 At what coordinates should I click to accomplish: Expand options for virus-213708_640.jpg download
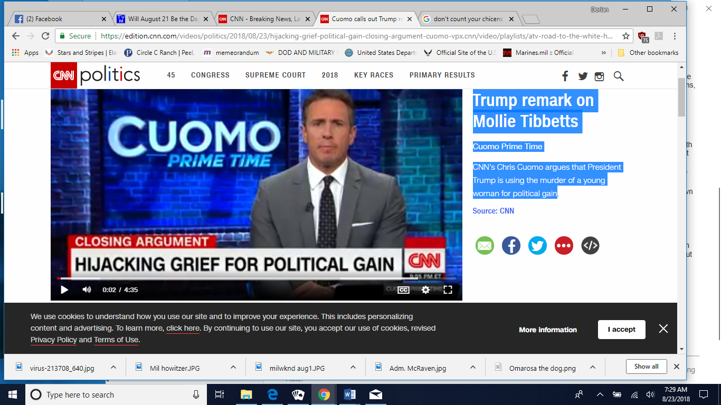point(113,368)
